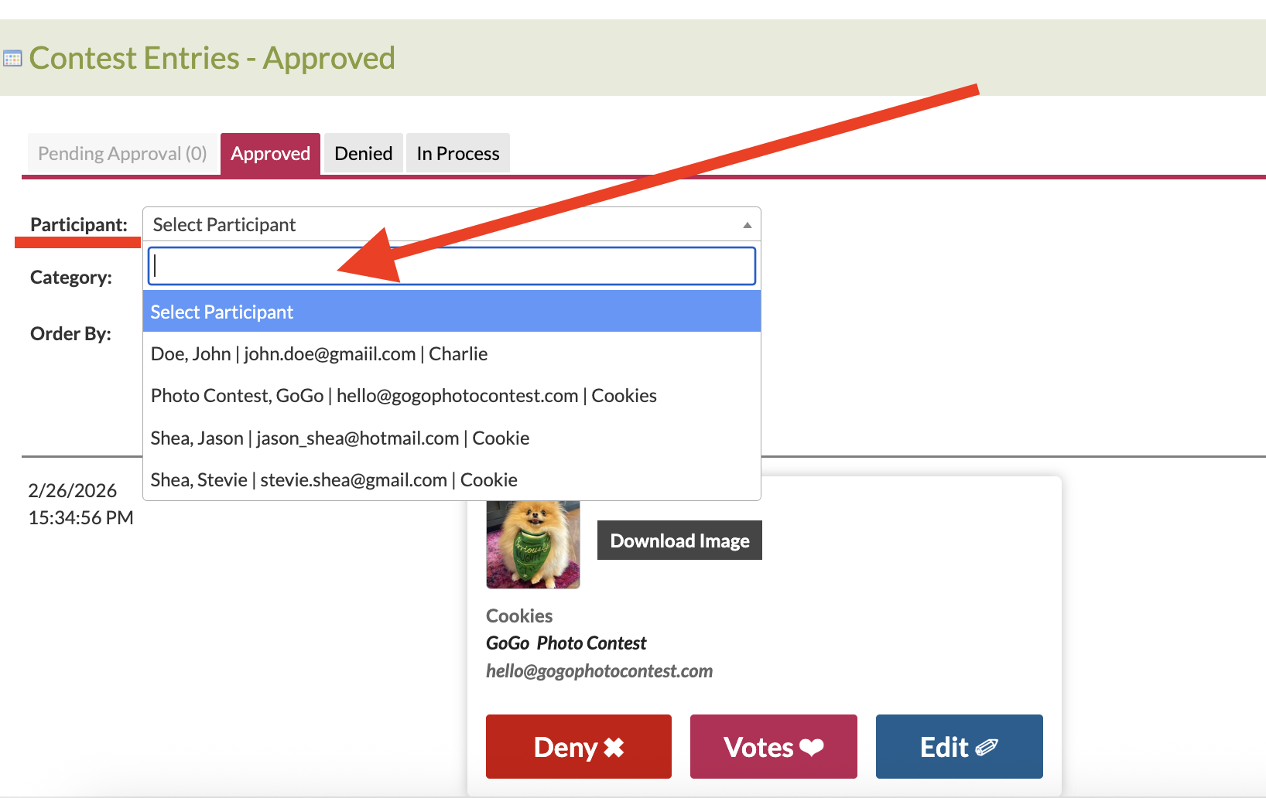Choose Shea, Jason in the participant list
This screenshot has height=798, width=1266.
[452, 438]
